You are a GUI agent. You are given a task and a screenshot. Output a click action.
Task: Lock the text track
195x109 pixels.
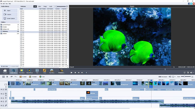pos(3,98)
